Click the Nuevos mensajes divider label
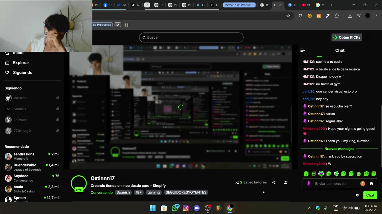 (x=339, y=149)
